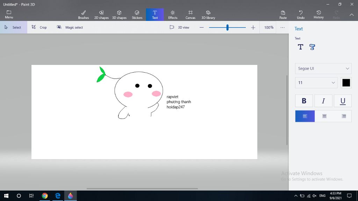Launch Google Chrome from taskbar

click(x=45, y=196)
